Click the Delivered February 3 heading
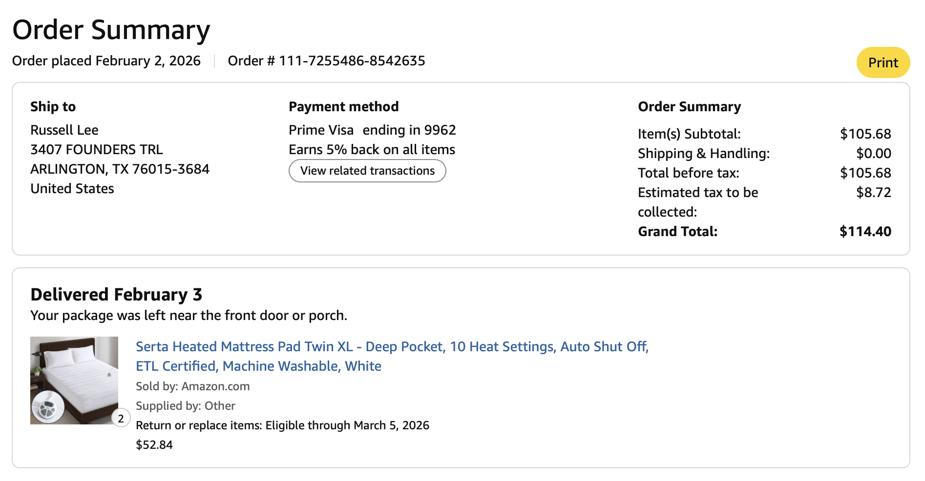Image resolution: width=925 pixels, height=481 pixels. 116,295
